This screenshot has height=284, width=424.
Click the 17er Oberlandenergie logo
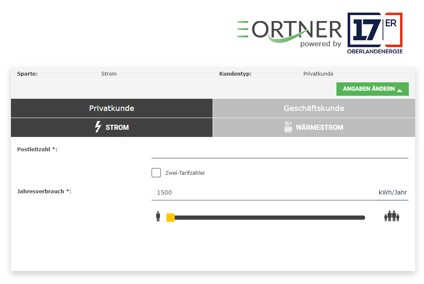375,33
